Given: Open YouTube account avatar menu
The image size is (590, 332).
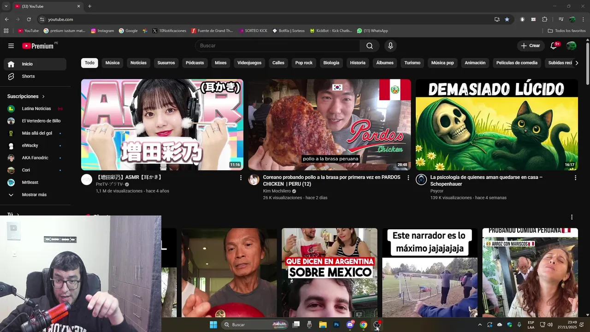Looking at the screenshot, I should tap(571, 46).
